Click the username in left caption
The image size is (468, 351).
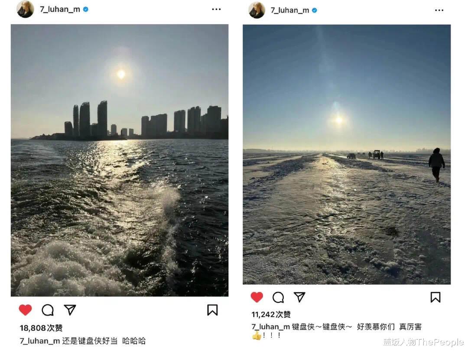pos(40,341)
